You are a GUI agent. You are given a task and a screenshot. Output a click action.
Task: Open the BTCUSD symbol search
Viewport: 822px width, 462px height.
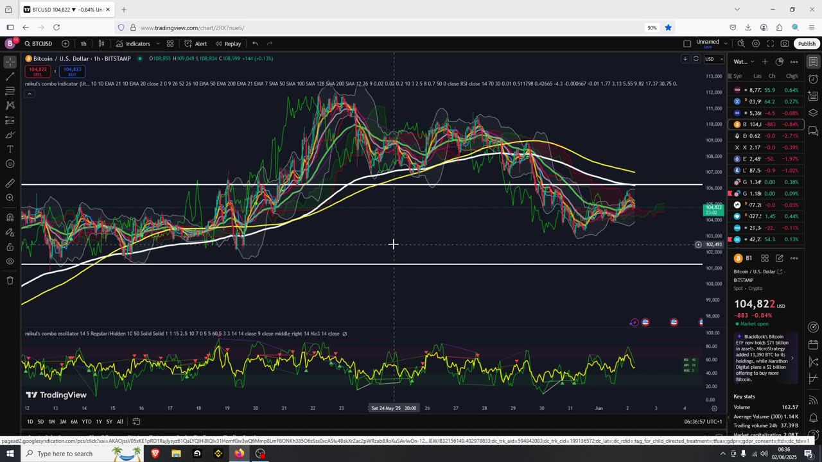click(39, 44)
